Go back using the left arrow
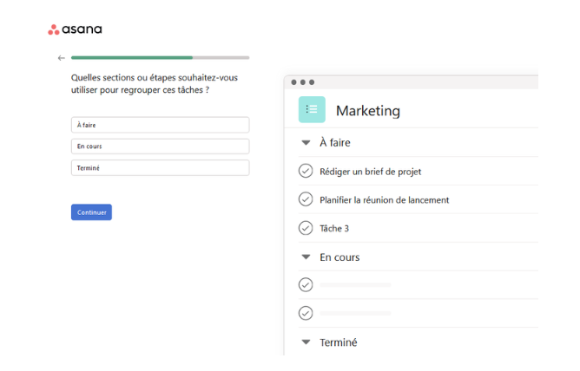 tap(61, 58)
